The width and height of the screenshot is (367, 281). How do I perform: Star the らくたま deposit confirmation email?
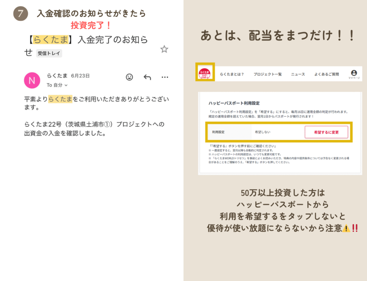[164, 50]
